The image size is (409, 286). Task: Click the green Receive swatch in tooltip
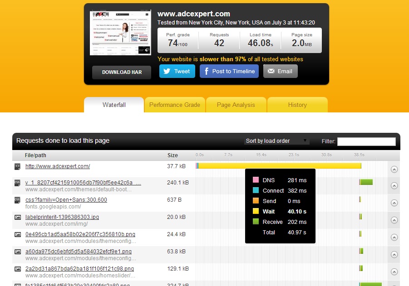tap(256, 221)
